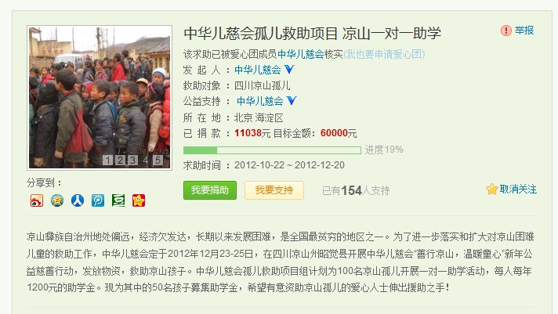Click the 我要支持 button

tap(274, 190)
